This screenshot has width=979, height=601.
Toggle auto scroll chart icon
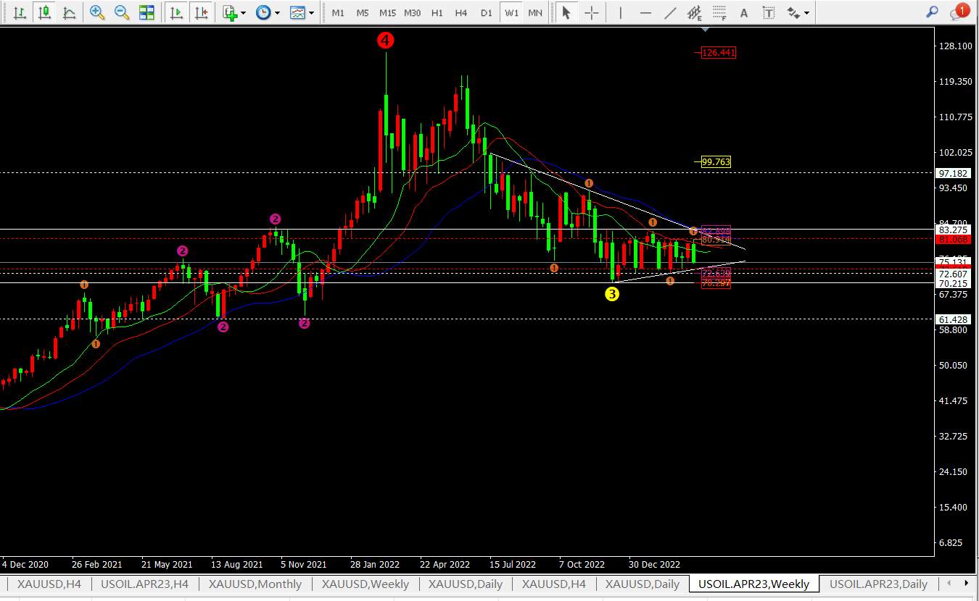(175, 12)
